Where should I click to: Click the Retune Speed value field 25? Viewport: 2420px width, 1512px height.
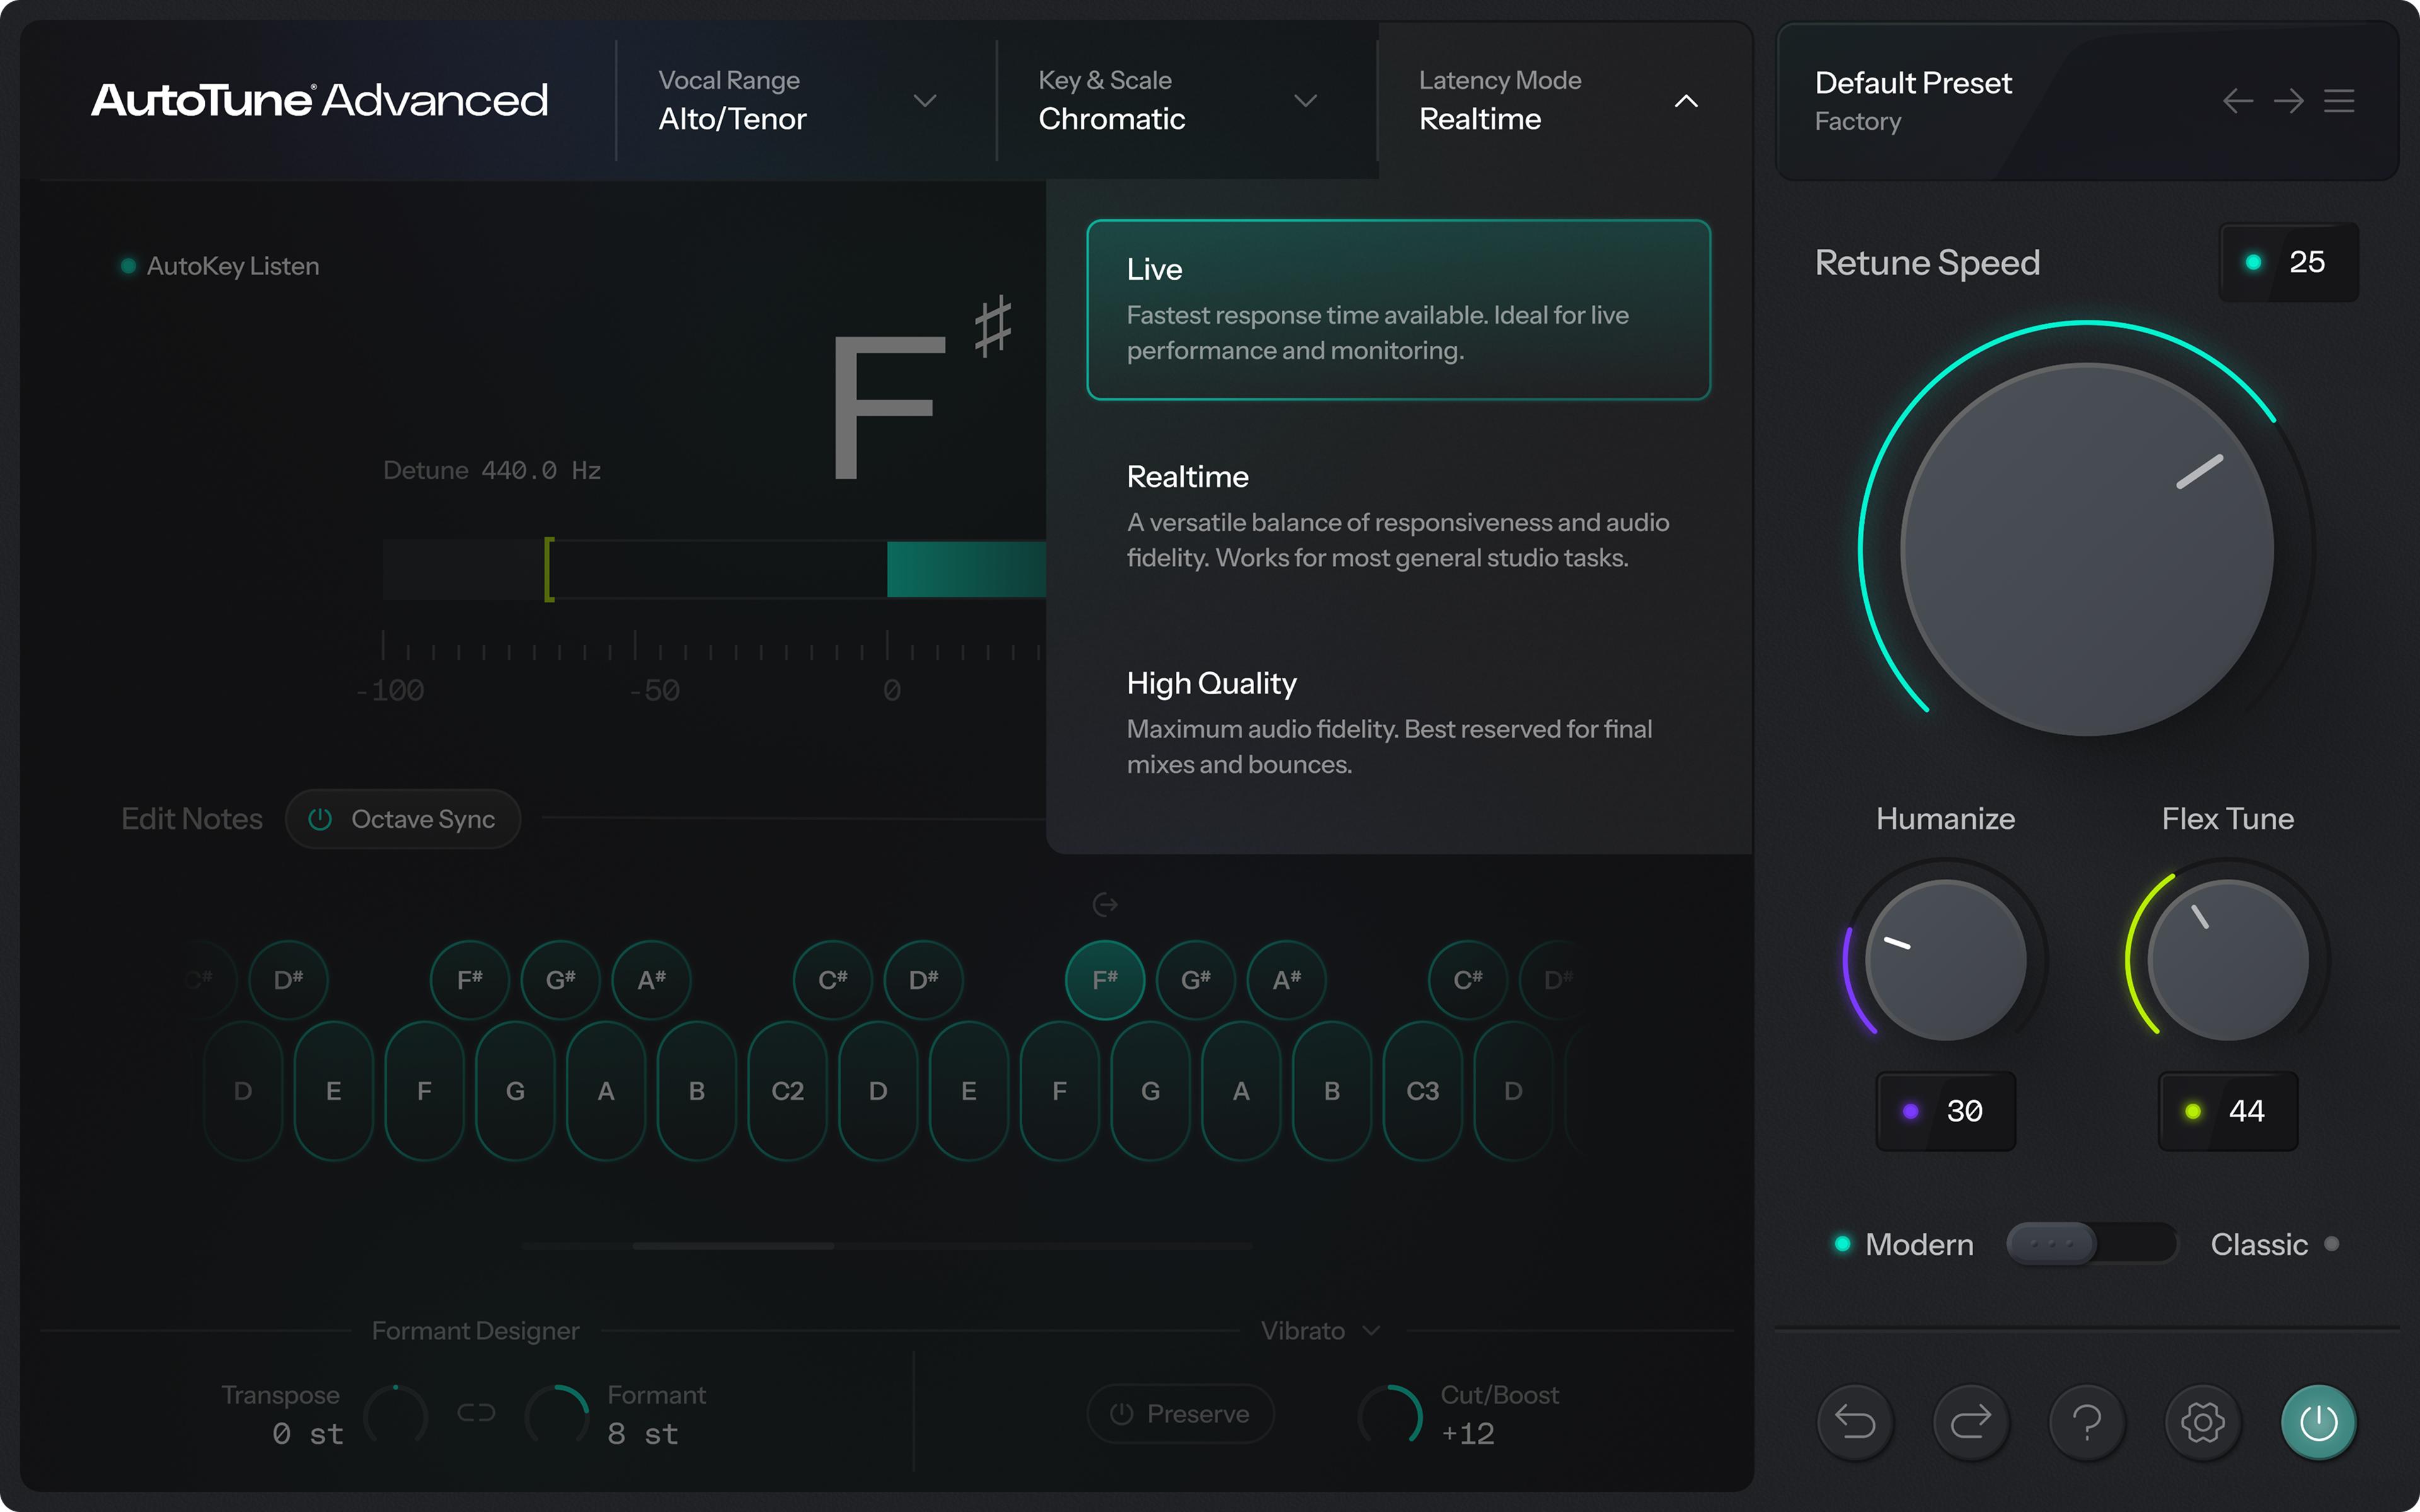(x=2289, y=262)
